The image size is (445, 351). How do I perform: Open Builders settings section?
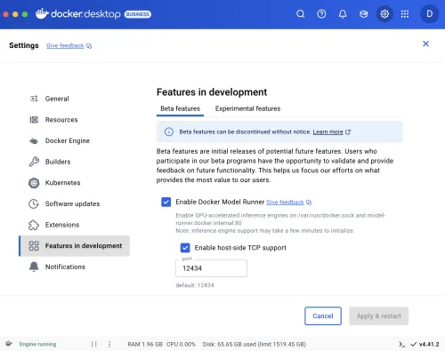point(74,162)
